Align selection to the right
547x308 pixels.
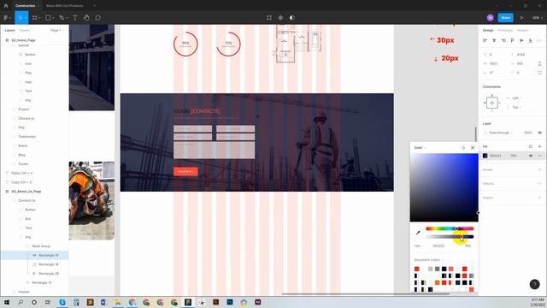pyautogui.click(x=503, y=40)
